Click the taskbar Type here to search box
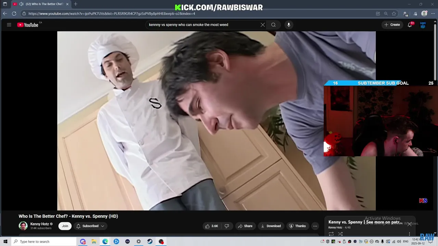Viewport: 438px width, 246px height. coord(44,242)
